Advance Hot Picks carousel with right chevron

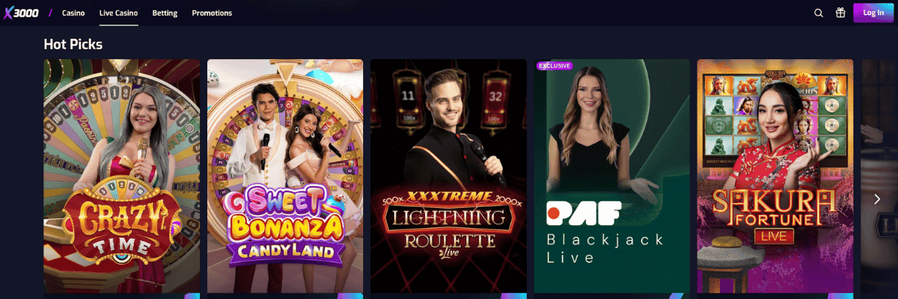click(877, 199)
